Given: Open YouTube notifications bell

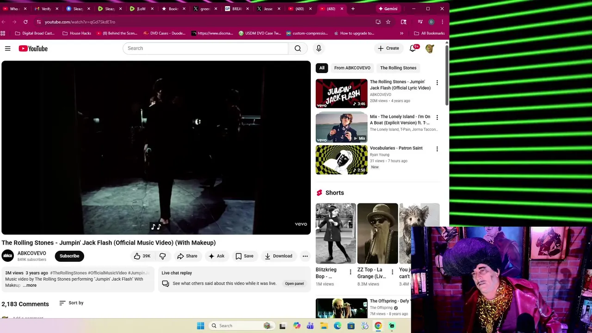Looking at the screenshot, I should pos(413,48).
